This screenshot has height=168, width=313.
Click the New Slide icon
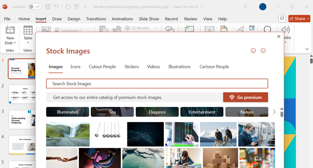click(10, 31)
